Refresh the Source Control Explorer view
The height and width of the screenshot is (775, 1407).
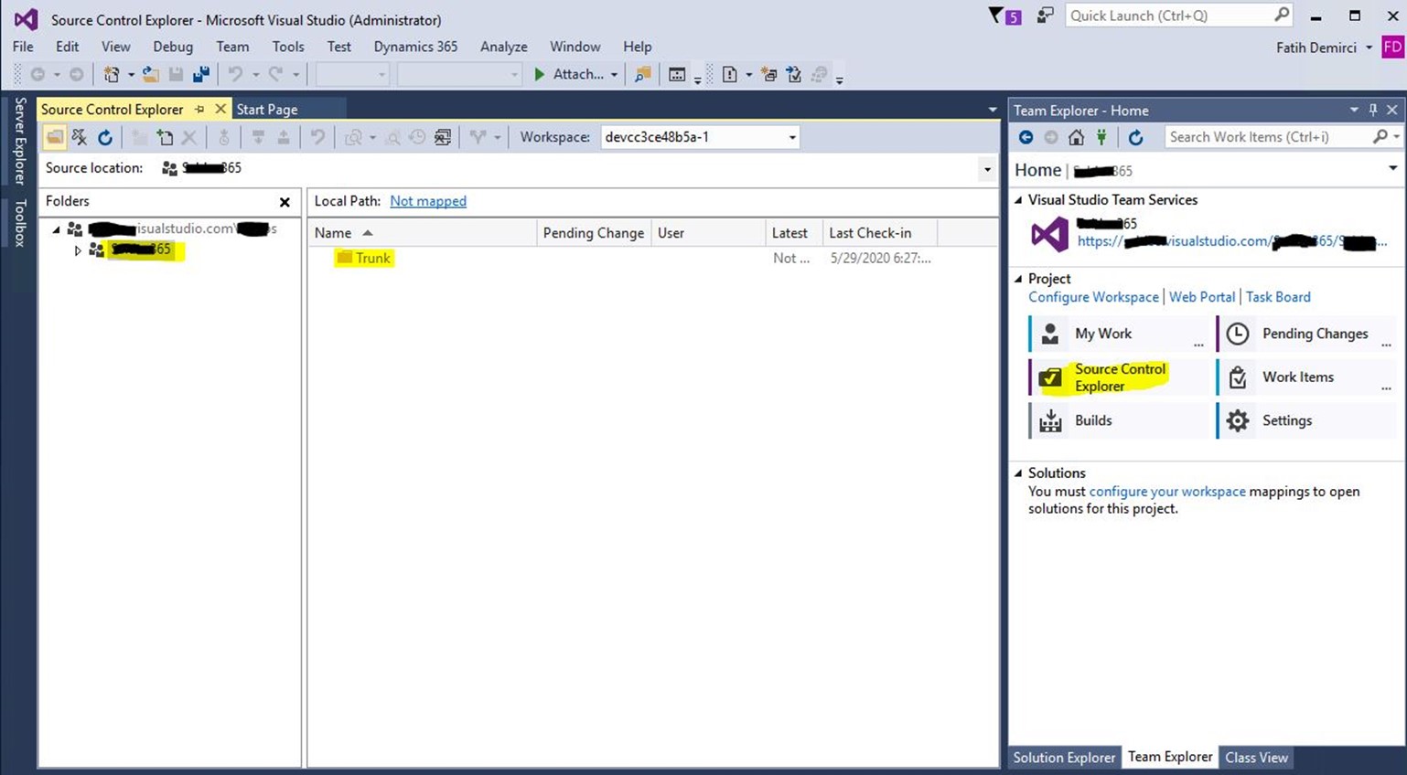tap(105, 137)
